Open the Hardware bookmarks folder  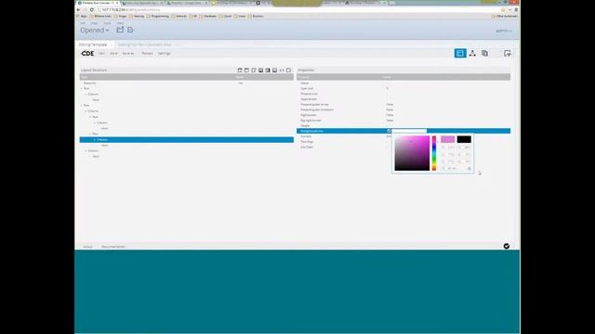click(208, 17)
